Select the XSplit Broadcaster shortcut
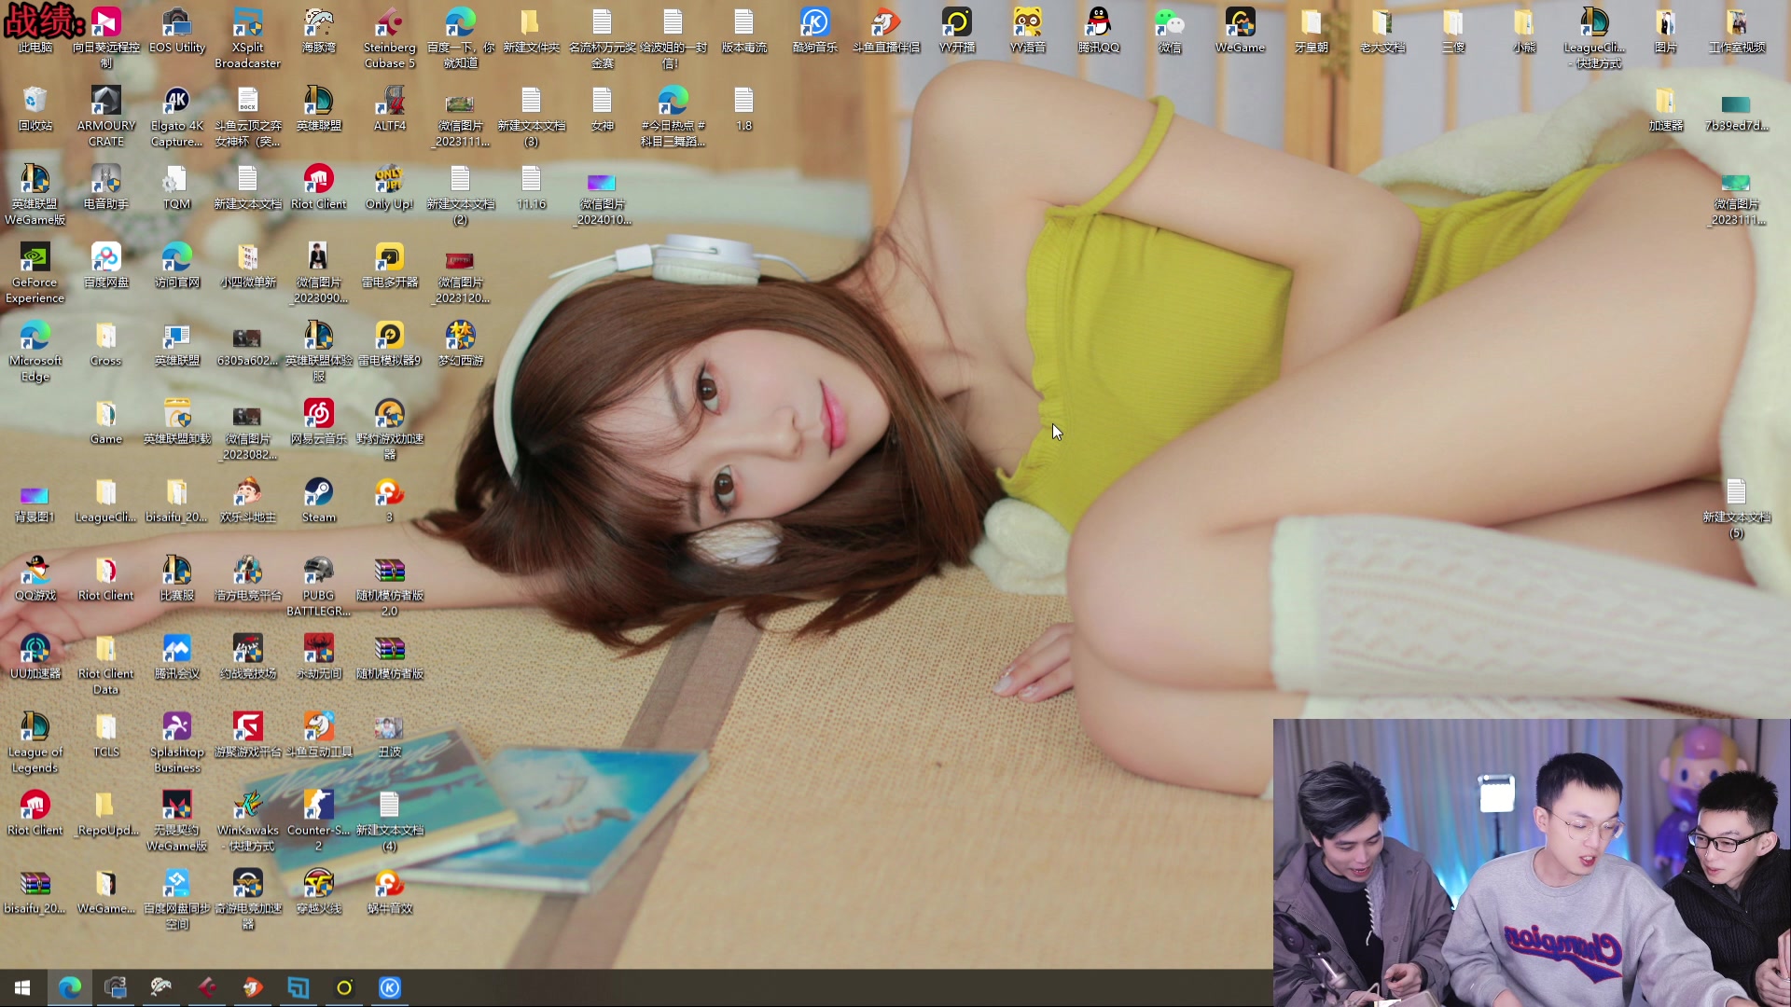The image size is (1791, 1007). tap(247, 24)
